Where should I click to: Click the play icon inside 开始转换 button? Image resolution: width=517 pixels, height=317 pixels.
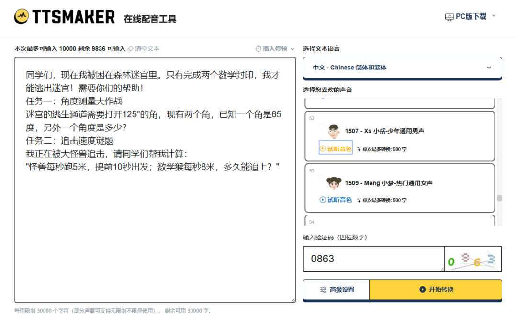[422, 290]
